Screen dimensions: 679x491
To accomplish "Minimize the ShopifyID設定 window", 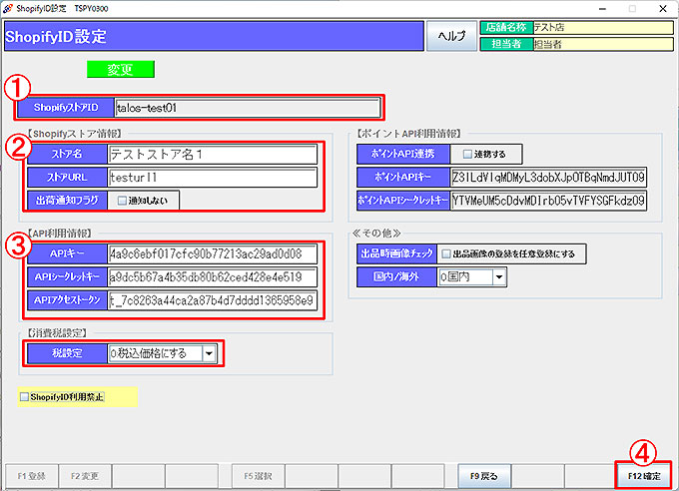I will [x=602, y=9].
